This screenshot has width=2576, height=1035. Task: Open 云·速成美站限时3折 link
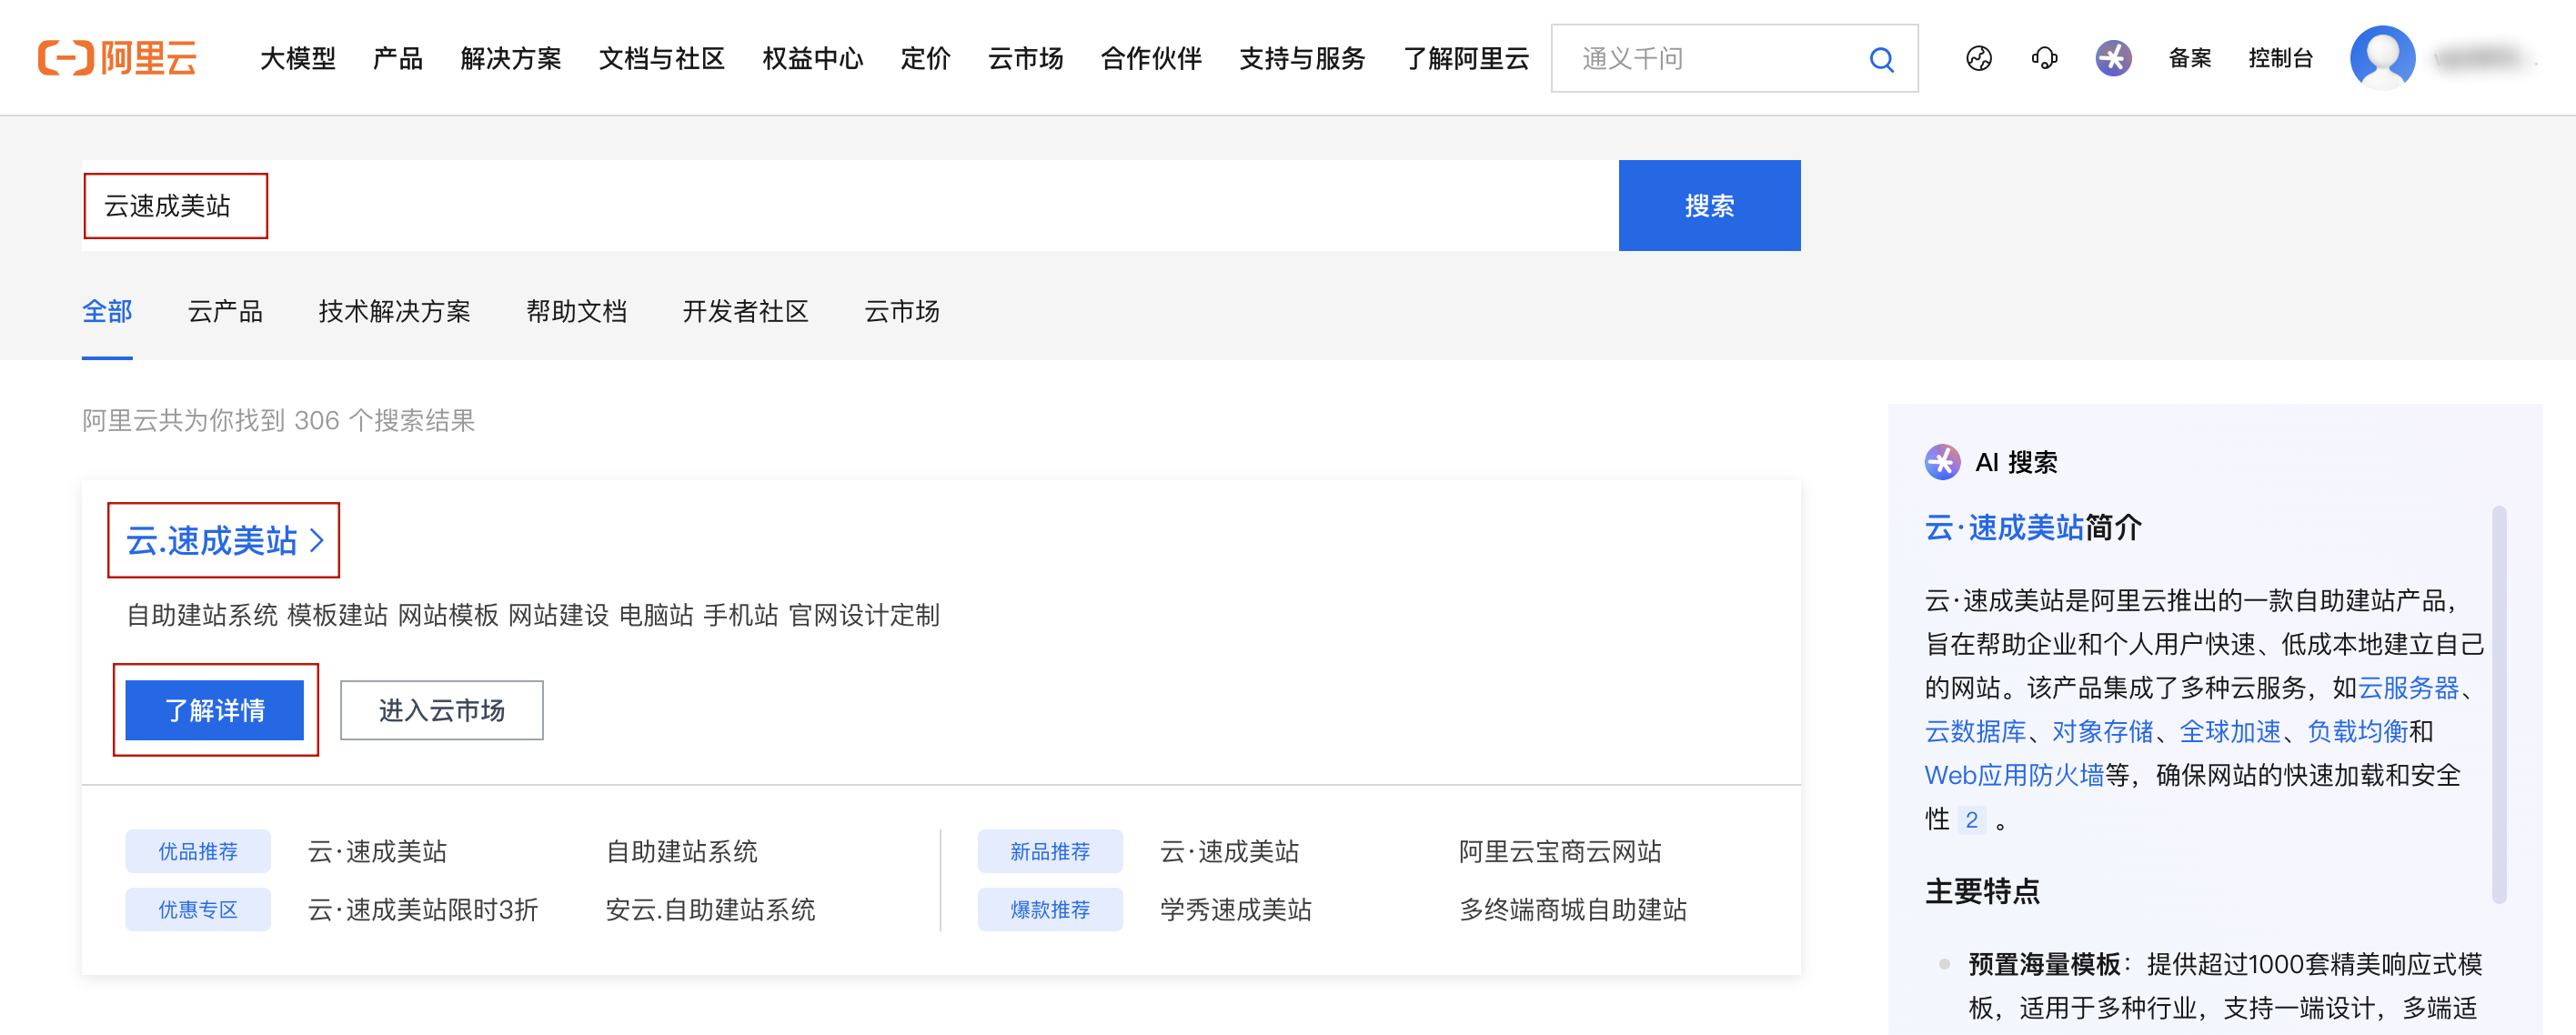[x=423, y=910]
